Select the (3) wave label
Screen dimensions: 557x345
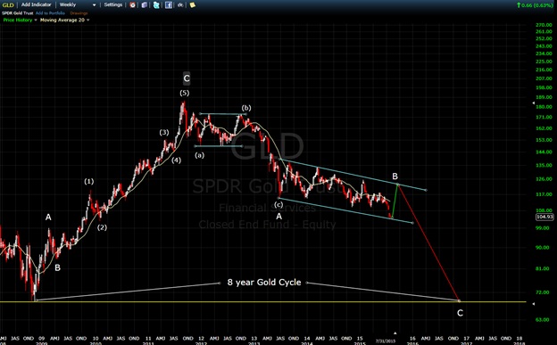163,133
